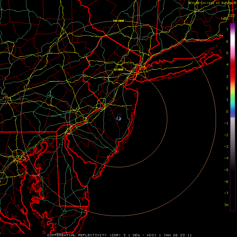
Task: Click the 6 value on the color scale
Action: pyautogui.click(x=227, y=41)
